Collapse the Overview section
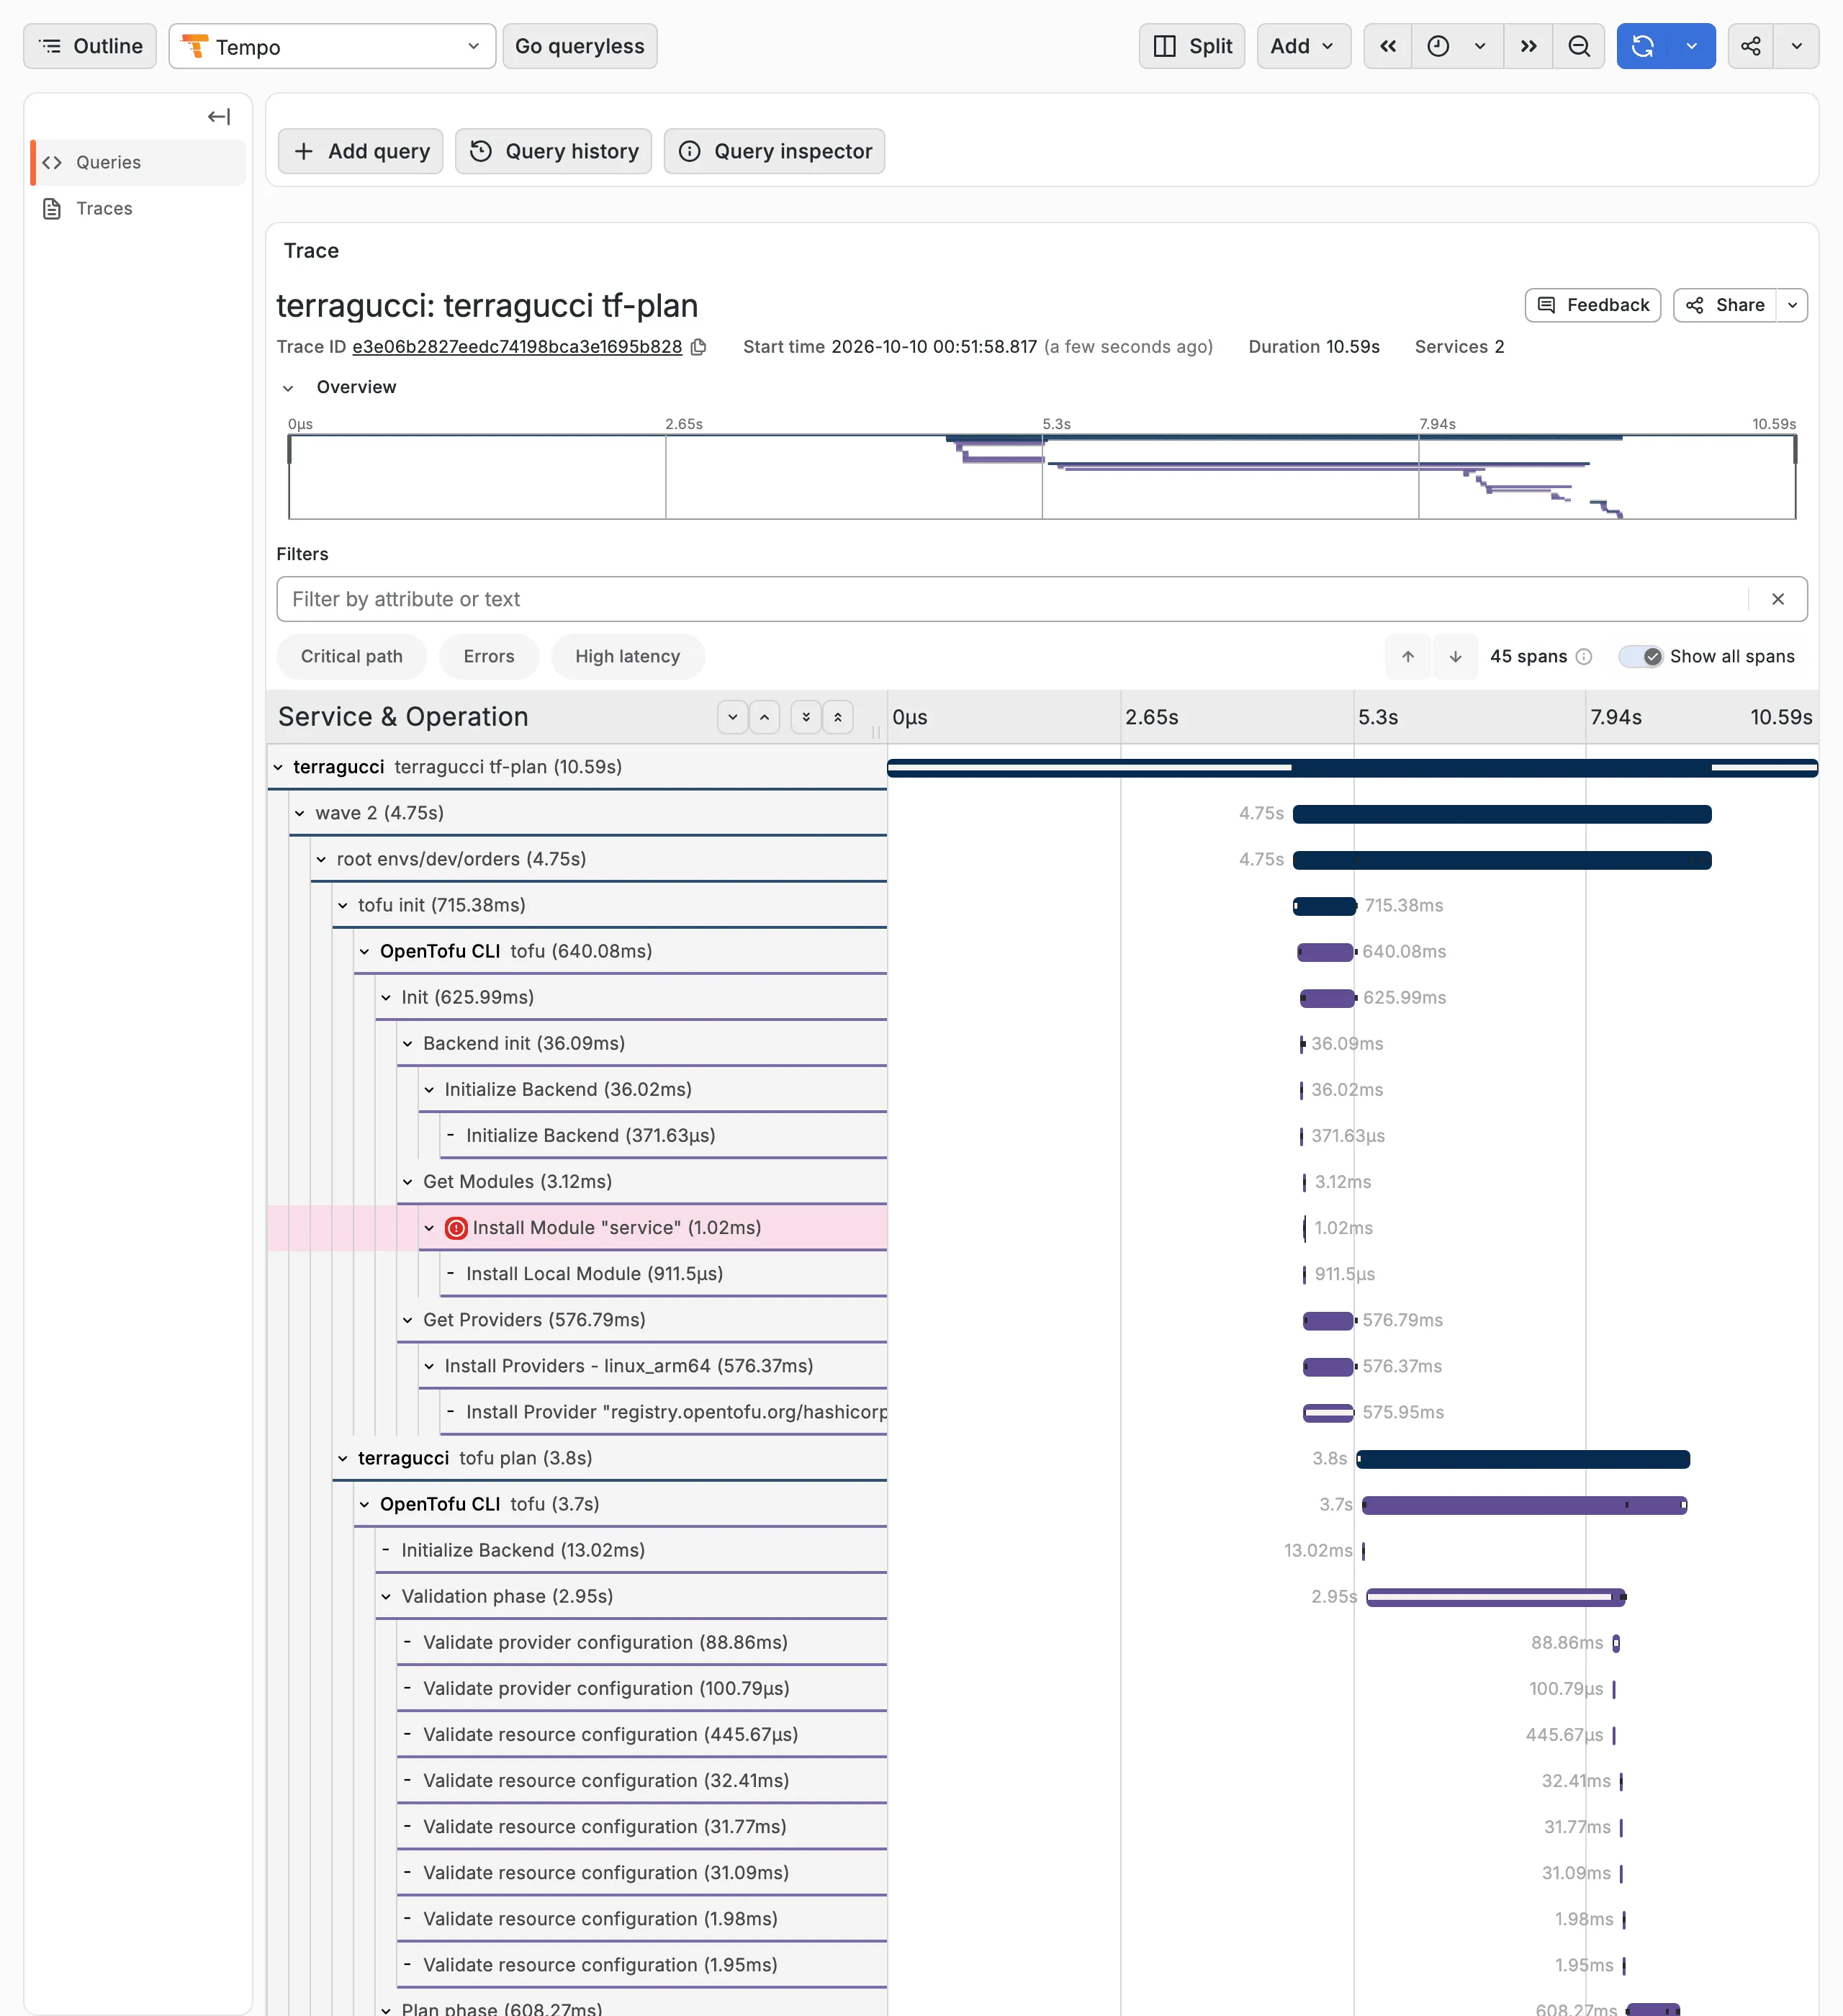Viewport: 1843px width, 2016px height. [x=288, y=388]
